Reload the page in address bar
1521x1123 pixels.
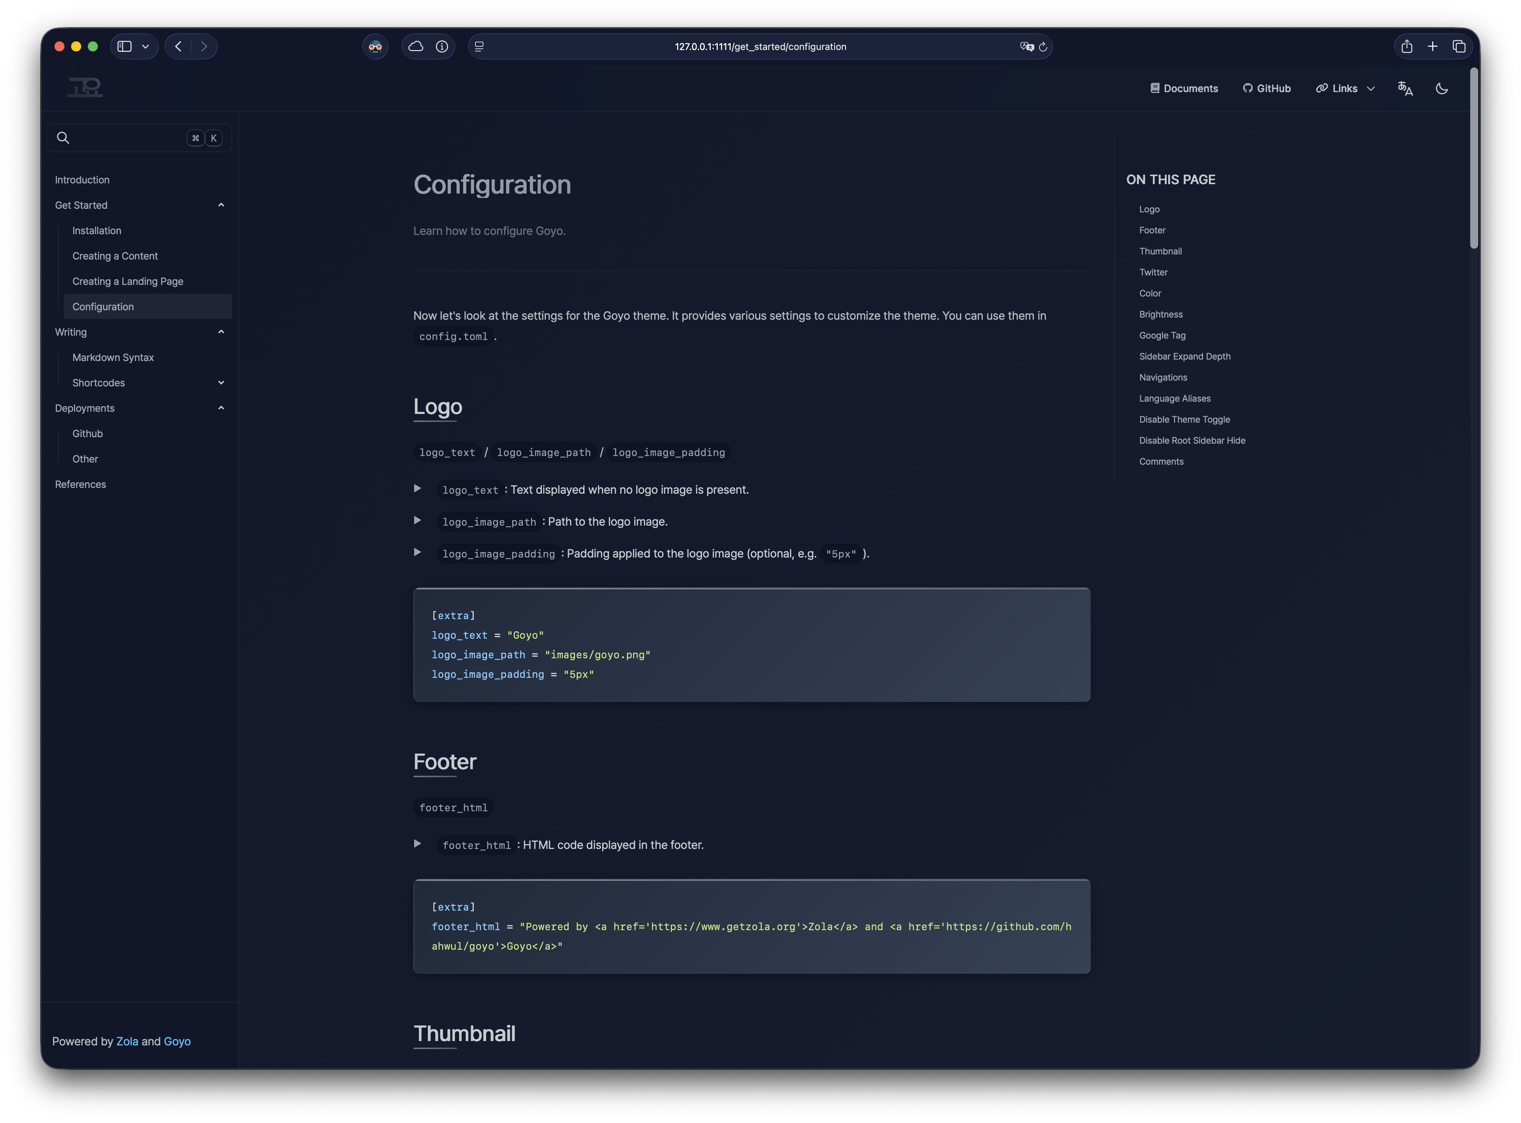[1042, 47]
